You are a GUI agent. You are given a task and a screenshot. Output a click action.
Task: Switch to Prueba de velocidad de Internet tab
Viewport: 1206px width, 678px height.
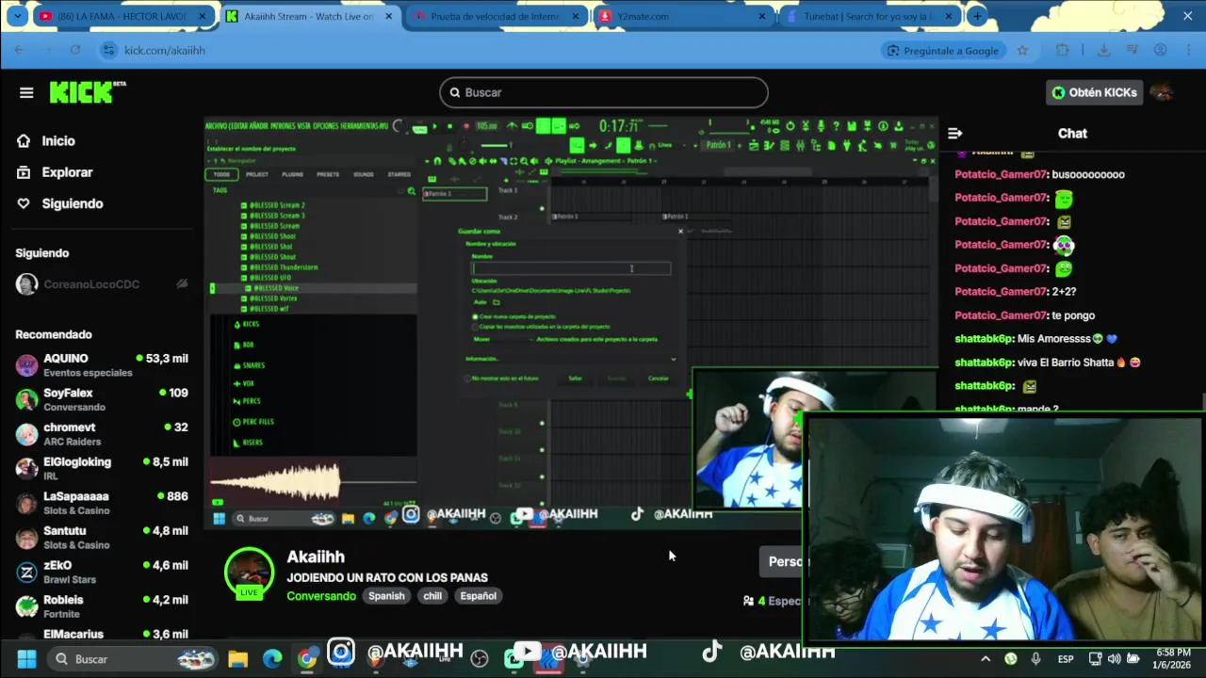point(496,16)
